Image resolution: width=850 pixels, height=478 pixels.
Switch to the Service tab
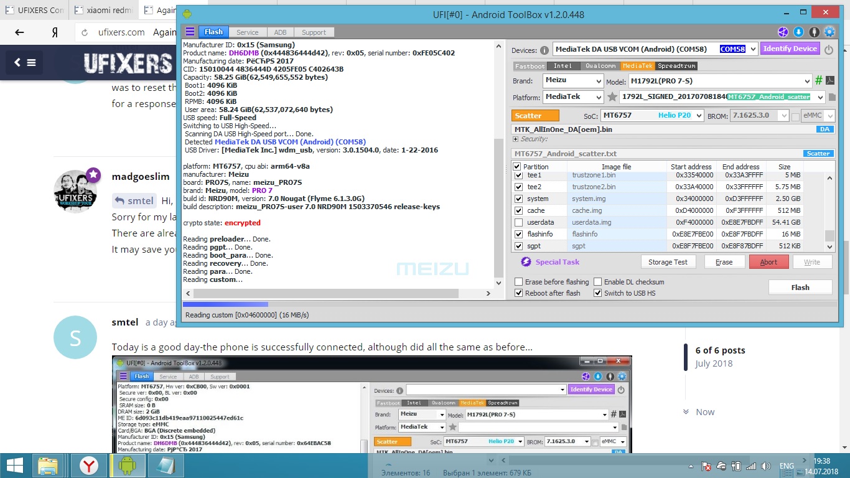(247, 32)
